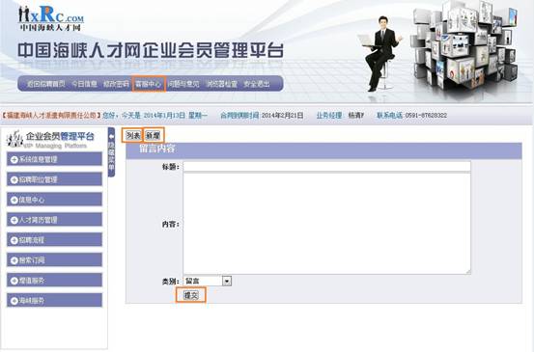Click plus icon beside 人才简历管理
This screenshot has width=534, height=352.
14,220
